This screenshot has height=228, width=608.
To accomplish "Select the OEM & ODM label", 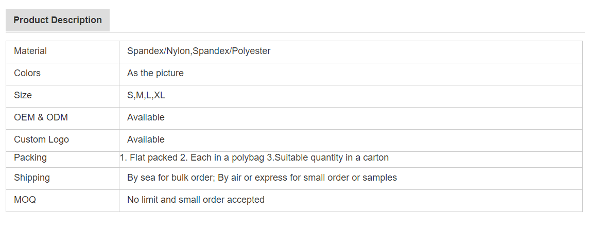I will (41, 117).
